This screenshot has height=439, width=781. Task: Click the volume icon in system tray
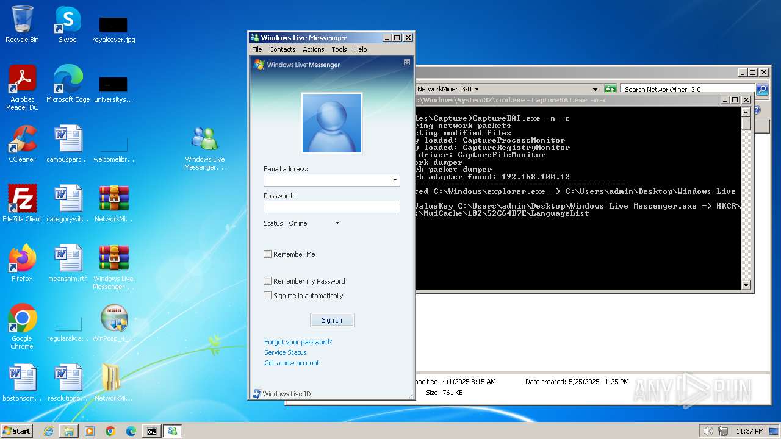708,431
